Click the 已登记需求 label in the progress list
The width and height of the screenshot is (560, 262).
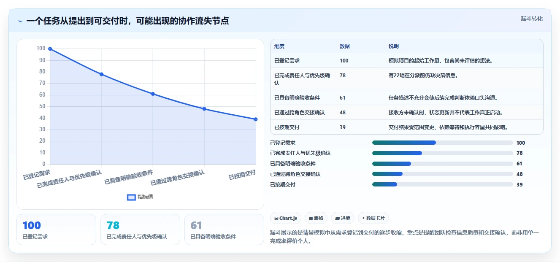(283, 143)
